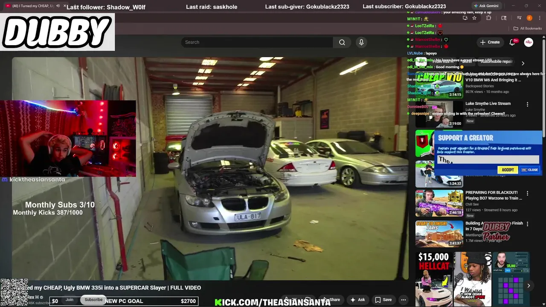Viewport: 546px width, 307px height.
Task: Click the YouTube search field
Action: 257,42
